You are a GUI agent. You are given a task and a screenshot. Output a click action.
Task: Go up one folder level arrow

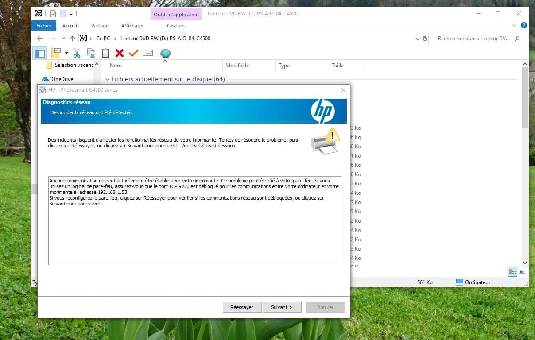tap(73, 39)
